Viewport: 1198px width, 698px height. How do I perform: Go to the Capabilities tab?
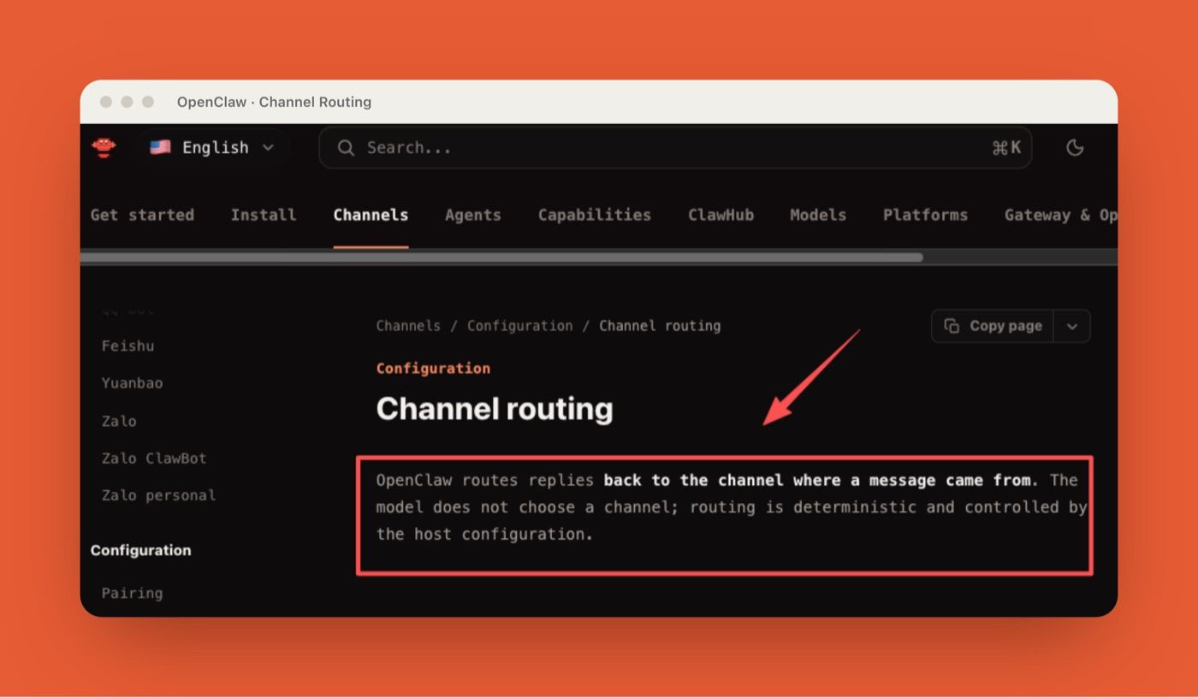coord(595,215)
